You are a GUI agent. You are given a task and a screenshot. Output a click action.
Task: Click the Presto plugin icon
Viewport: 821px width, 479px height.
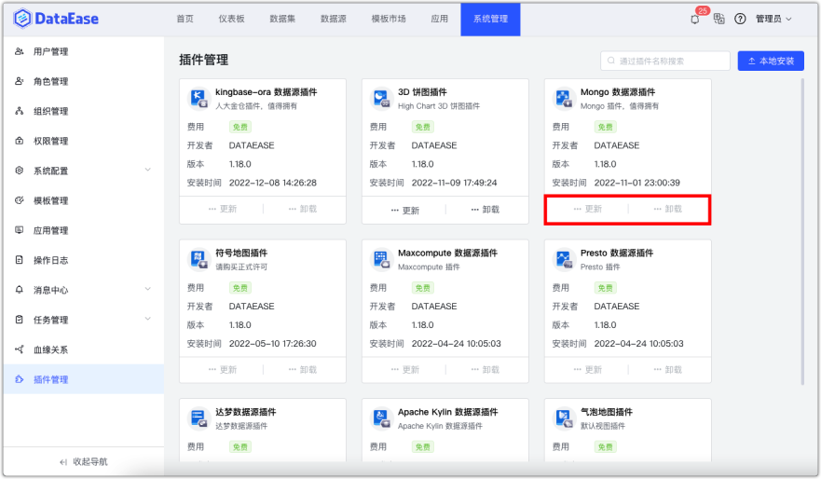[564, 259]
